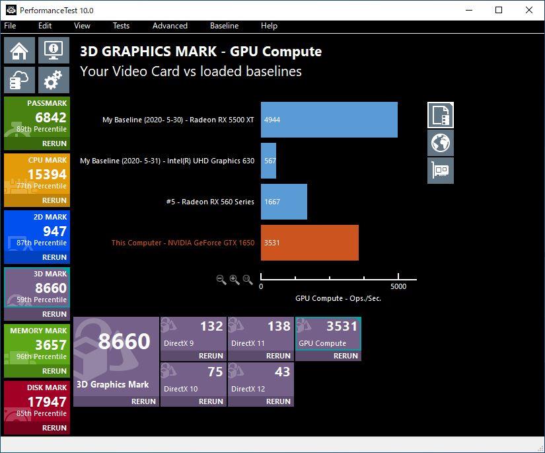Select the 3D Graphics Mark 8660 tile
Image resolution: width=545 pixels, height=453 pixels.
pyautogui.click(x=116, y=356)
